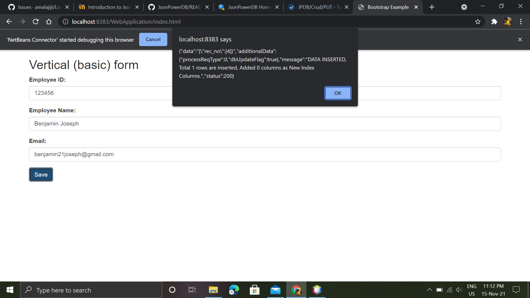Dismiss the alert with OK
This screenshot has width=530, height=298.
pyautogui.click(x=338, y=93)
